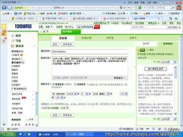Screen dimensions: 183x137
Task: Click the 下载 icon in the status bar
Action: pos(137,129)
